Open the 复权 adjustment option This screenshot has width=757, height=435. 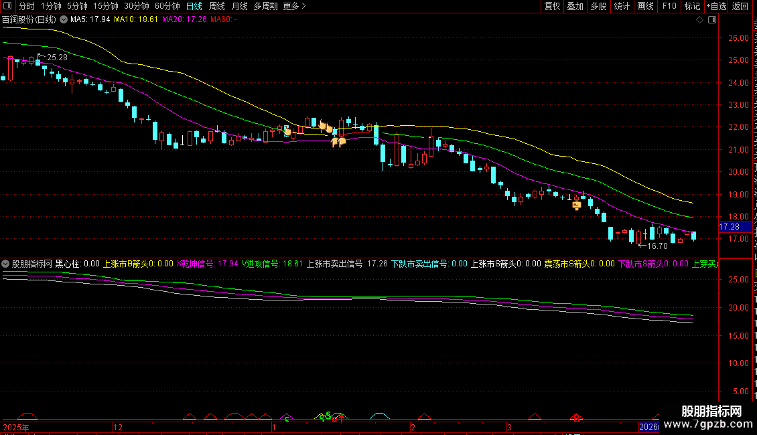(x=552, y=6)
